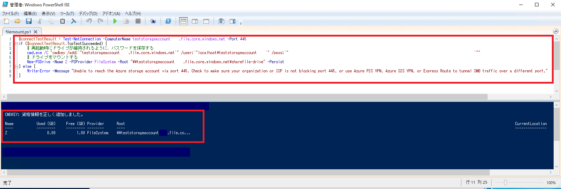This screenshot has height=189, width=561.
Task: Open the New Remote PowerShell Tab icon
Action: pos(153,21)
